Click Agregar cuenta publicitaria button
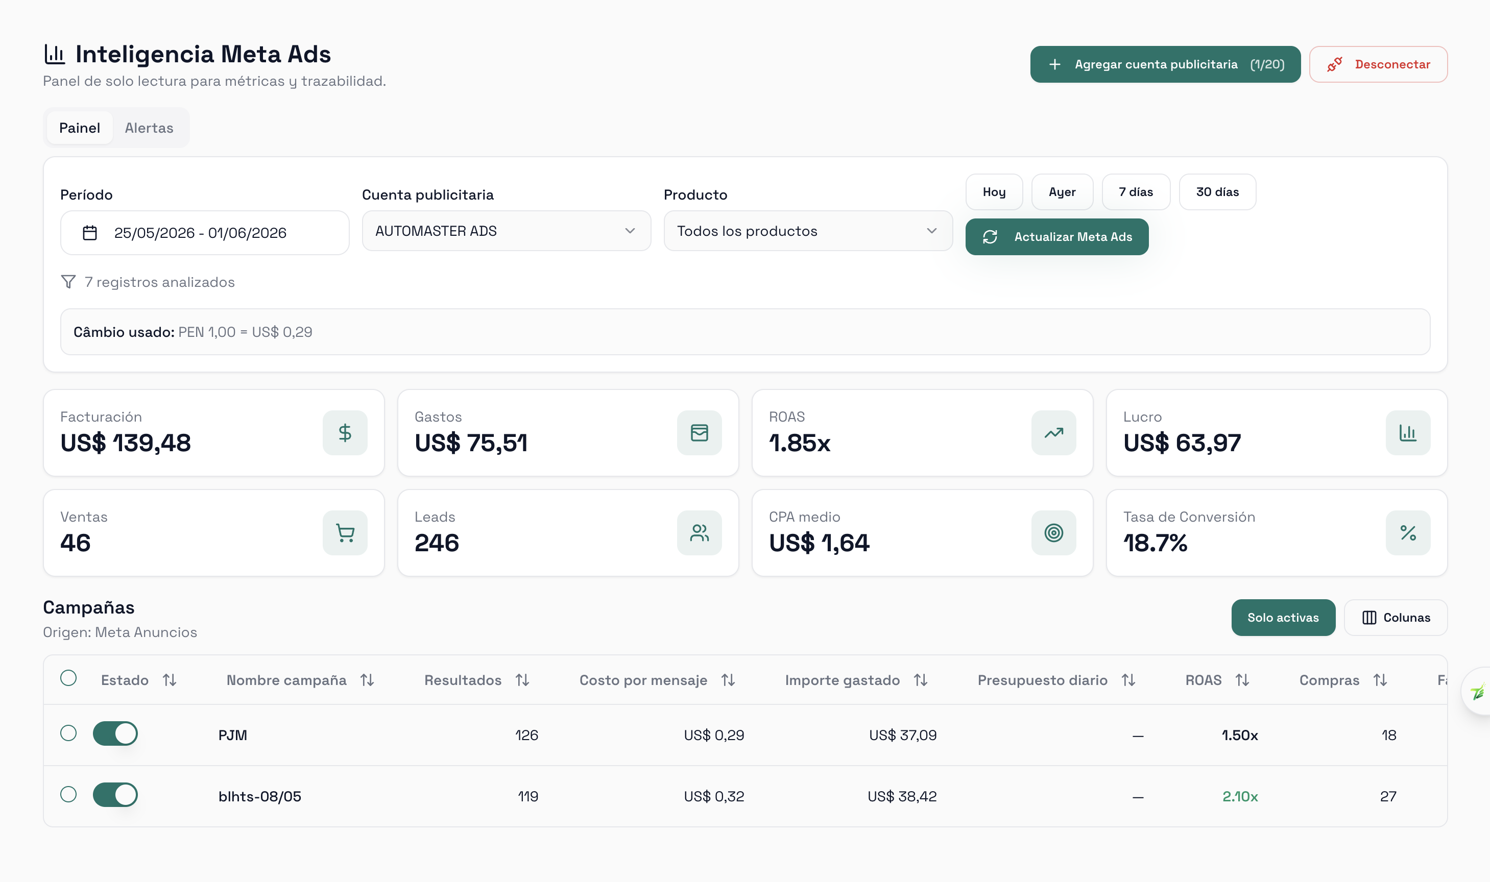This screenshot has width=1490, height=882. pyautogui.click(x=1165, y=64)
